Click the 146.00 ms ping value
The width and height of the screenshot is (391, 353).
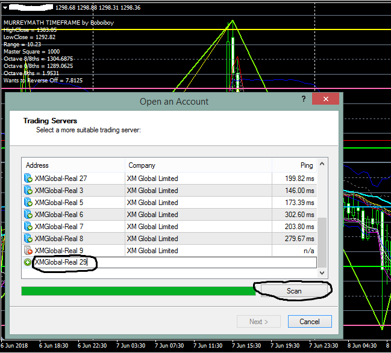(299, 191)
